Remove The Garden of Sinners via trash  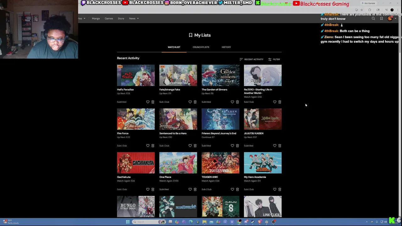click(237, 102)
